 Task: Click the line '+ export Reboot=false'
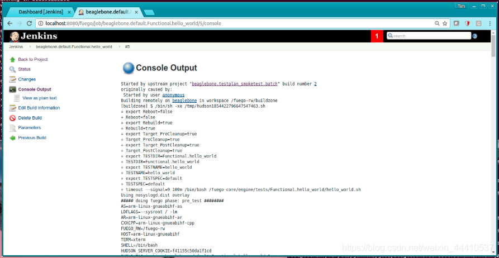tap(147, 112)
